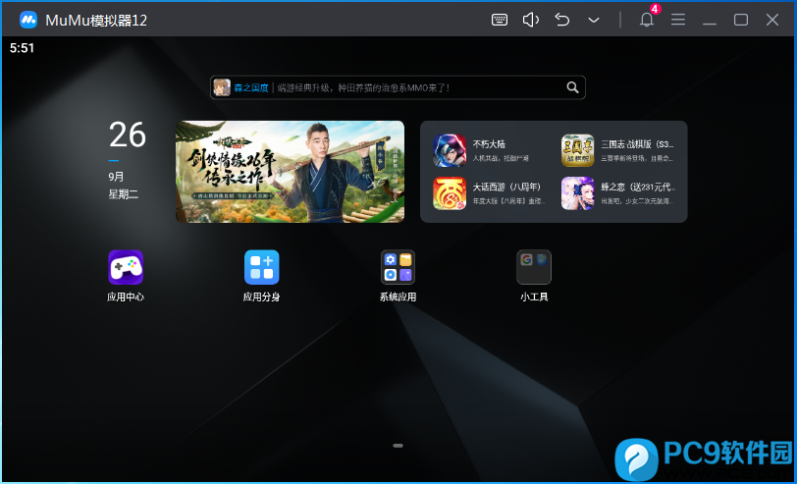Viewport: 797px width, 484px height.
Task: Click the 5:51 clock in status bar
Action: click(22, 48)
